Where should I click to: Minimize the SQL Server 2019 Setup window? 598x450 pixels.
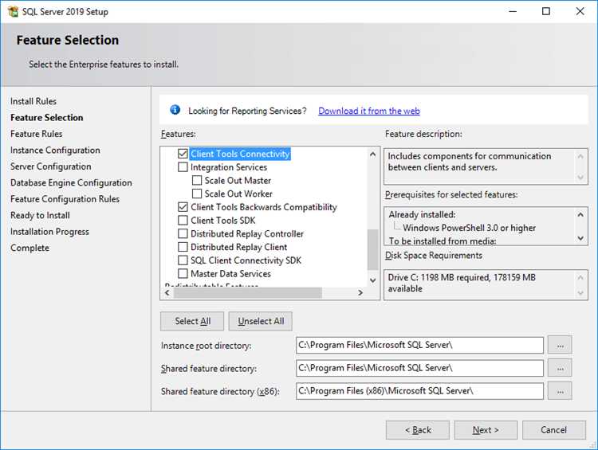click(x=513, y=11)
